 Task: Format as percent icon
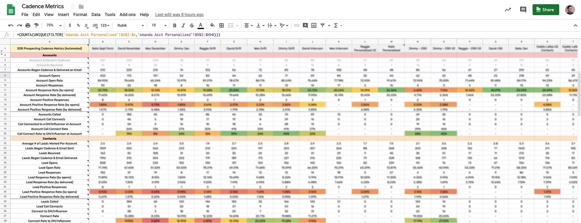[x=78, y=25]
